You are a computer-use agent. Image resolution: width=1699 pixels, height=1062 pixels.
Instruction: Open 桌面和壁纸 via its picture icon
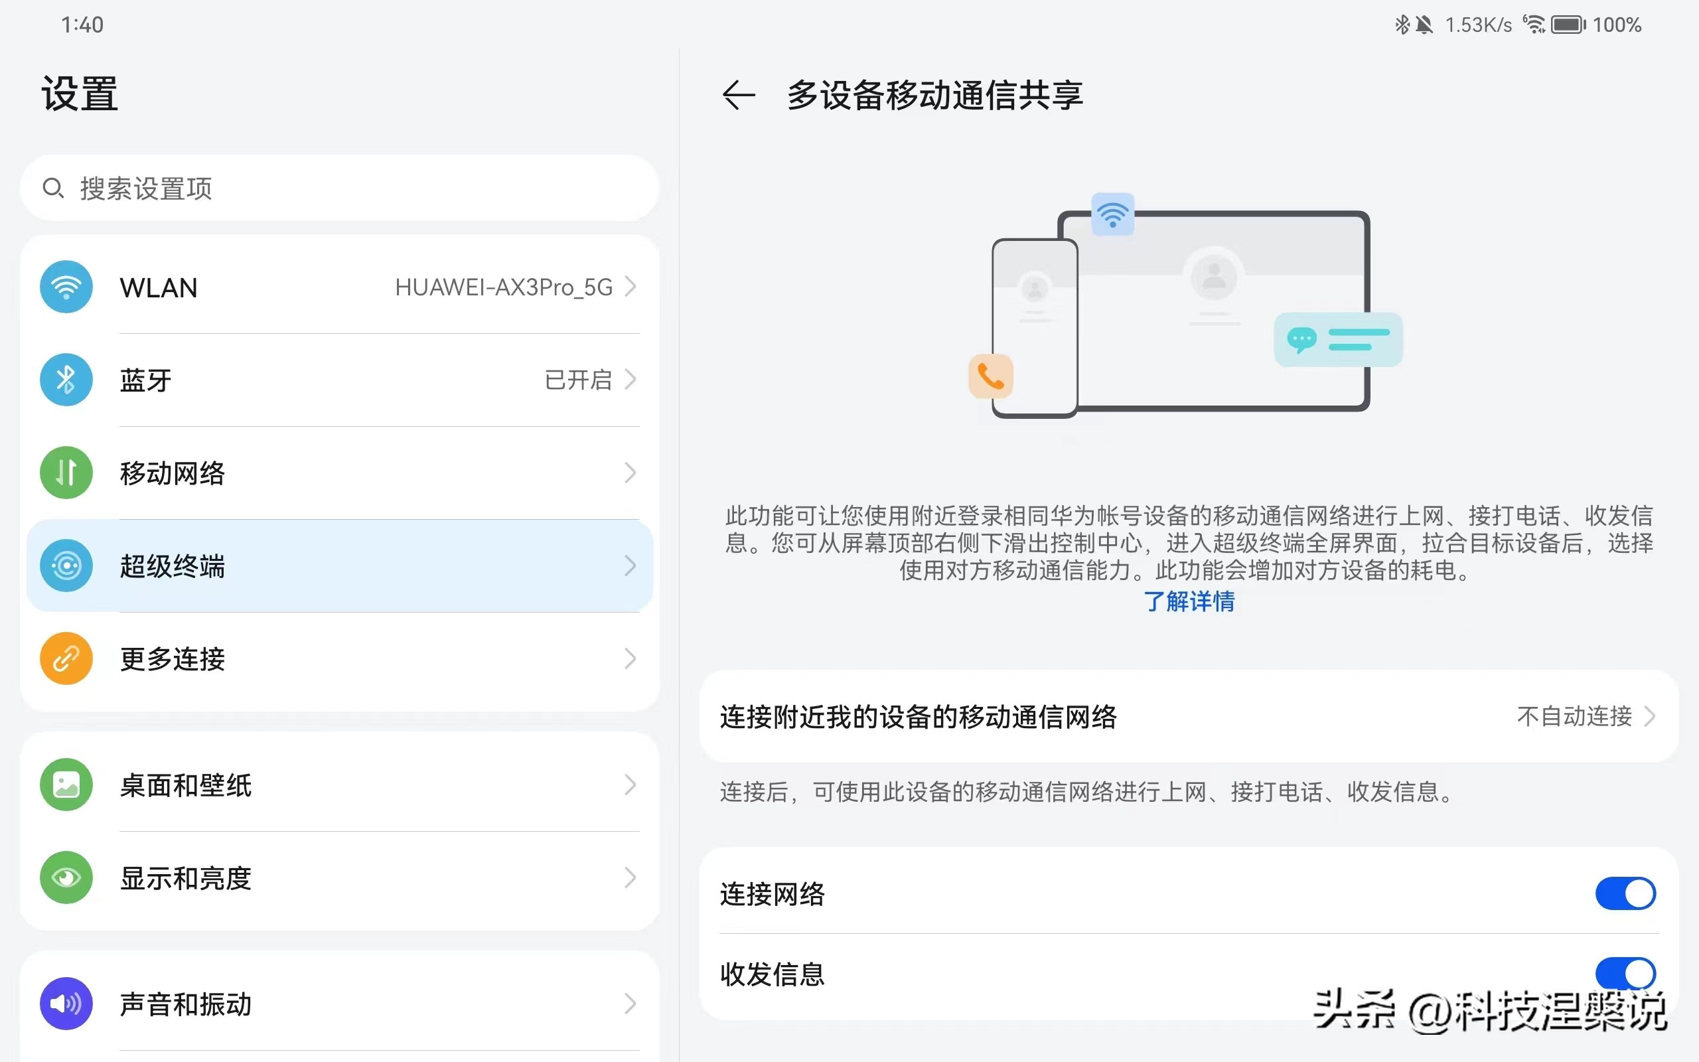(x=65, y=785)
